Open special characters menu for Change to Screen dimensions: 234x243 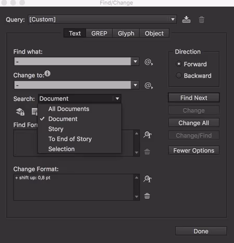point(149,86)
